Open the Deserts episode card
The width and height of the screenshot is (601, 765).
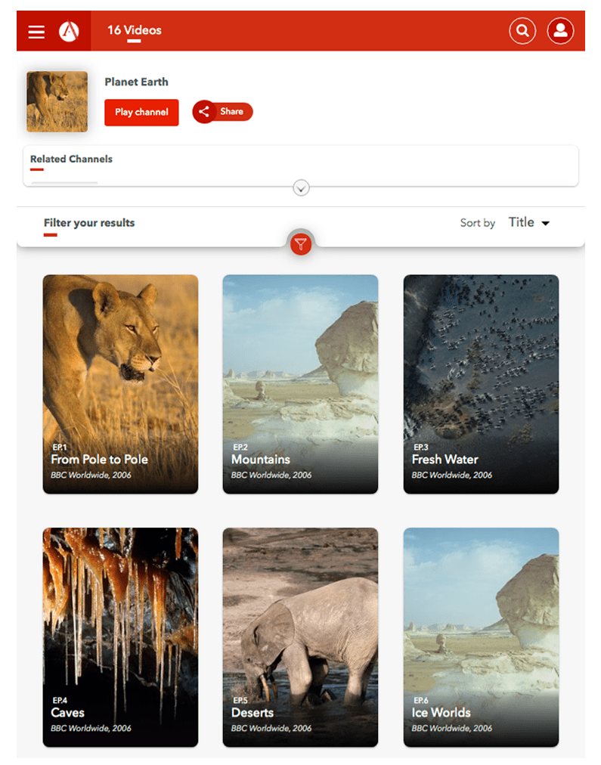[x=301, y=637]
